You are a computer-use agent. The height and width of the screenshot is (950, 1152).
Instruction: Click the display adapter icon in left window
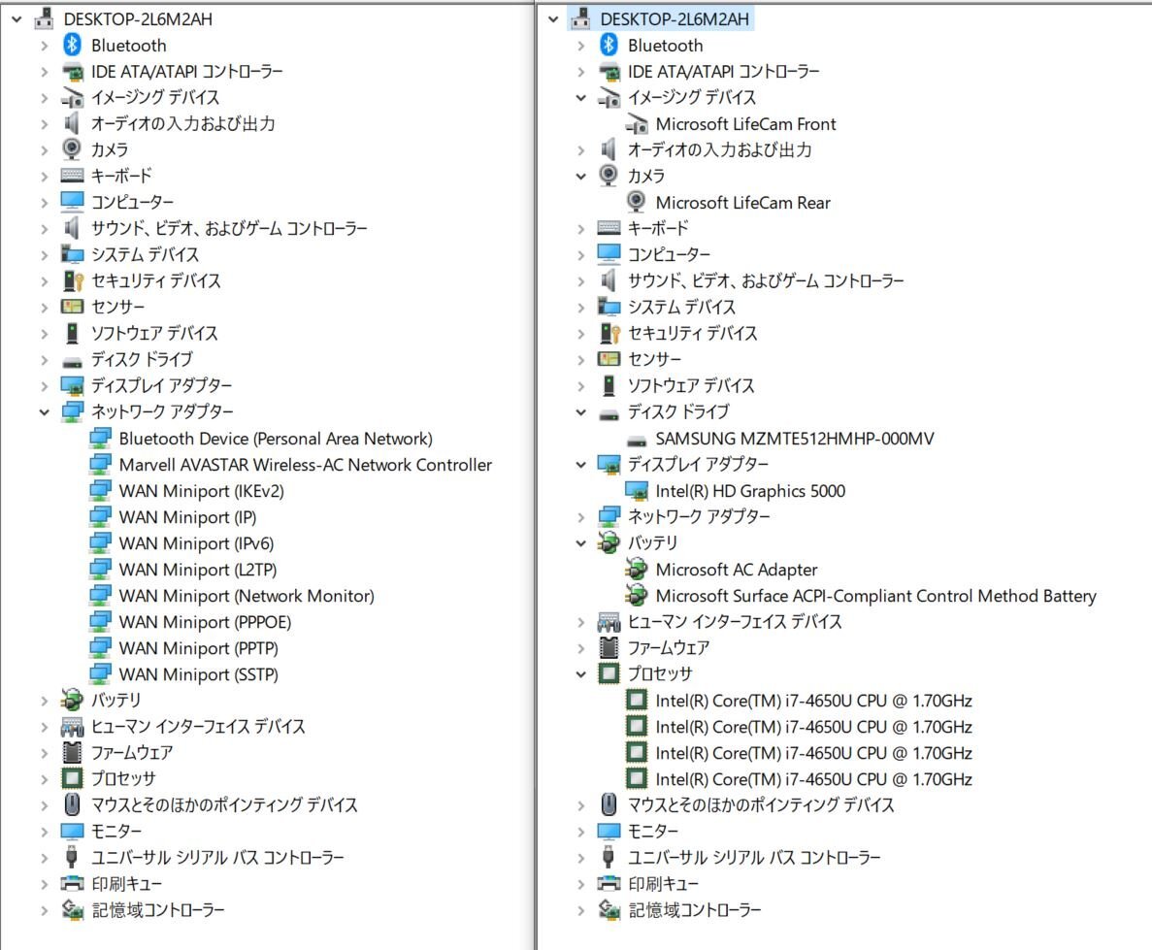pyautogui.click(x=72, y=386)
